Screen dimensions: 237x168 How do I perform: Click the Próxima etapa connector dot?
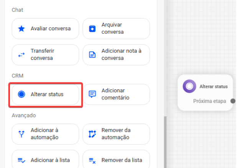click(233, 101)
